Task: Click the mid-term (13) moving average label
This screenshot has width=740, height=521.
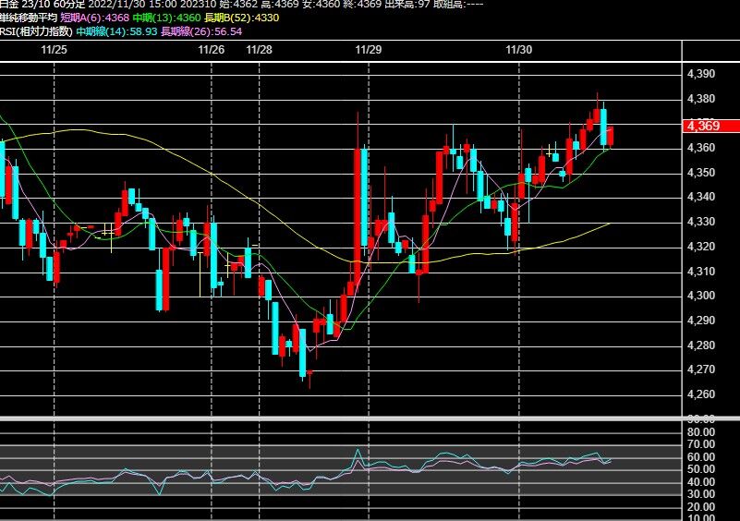Action: tap(166, 18)
